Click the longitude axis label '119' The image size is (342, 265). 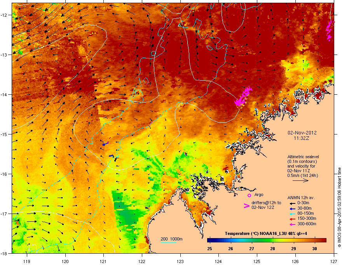[x=27, y=261]
